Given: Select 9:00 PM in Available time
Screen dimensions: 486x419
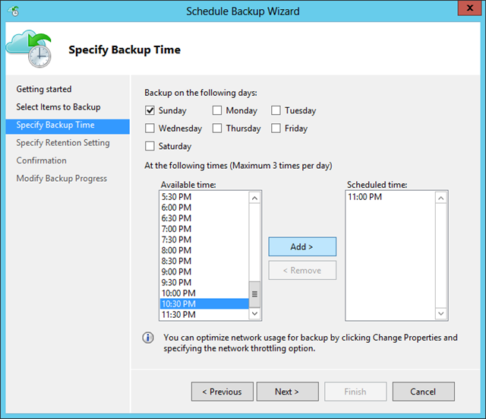Looking at the screenshot, I should click(x=204, y=271).
